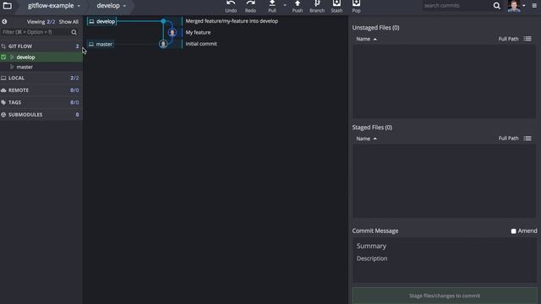Screen dimensions: 541x304
Task: Push commits with the Push icon
Action: click(298, 3)
